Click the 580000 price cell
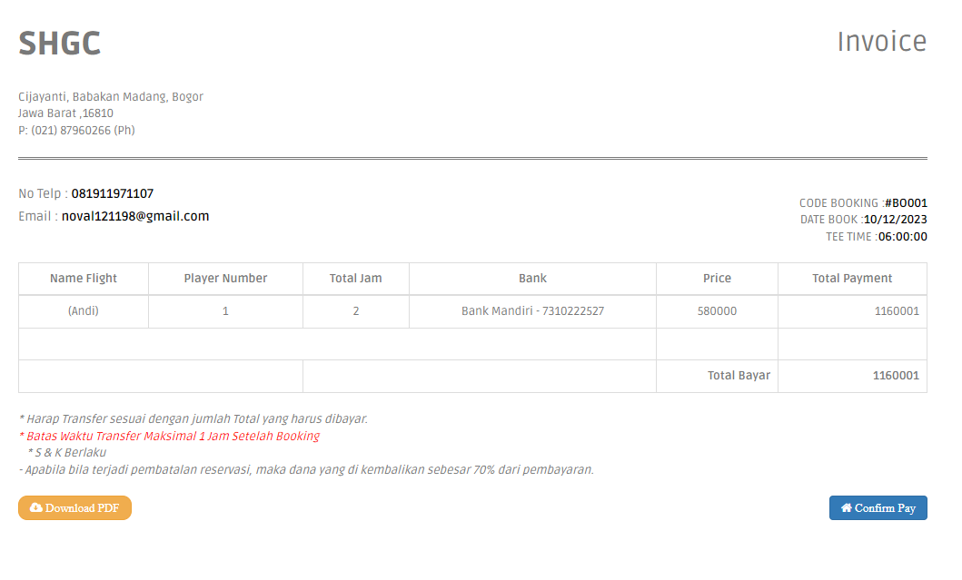The height and width of the screenshot is (580, 962). tap(718, 311)
